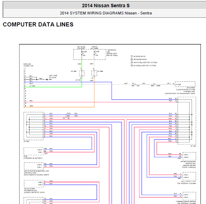
Task: Click the 'WHT' wire label on pin 7
Action: [x=31, y=83]
